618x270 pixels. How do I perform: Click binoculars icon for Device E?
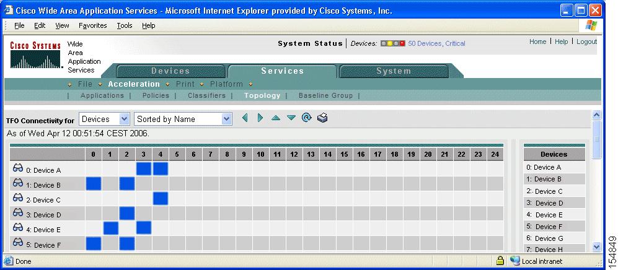tap(18, 227)
